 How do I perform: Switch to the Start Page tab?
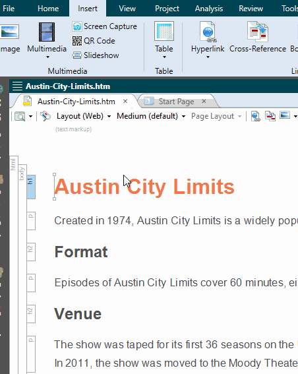[177, 102]
